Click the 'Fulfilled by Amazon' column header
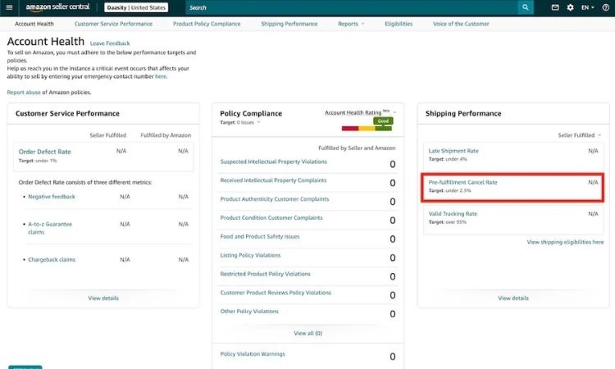The width and height of the screenshot is (615, 369). (166, 135)
